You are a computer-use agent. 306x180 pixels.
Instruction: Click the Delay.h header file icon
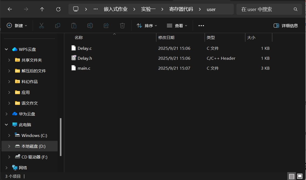(74, 58)
